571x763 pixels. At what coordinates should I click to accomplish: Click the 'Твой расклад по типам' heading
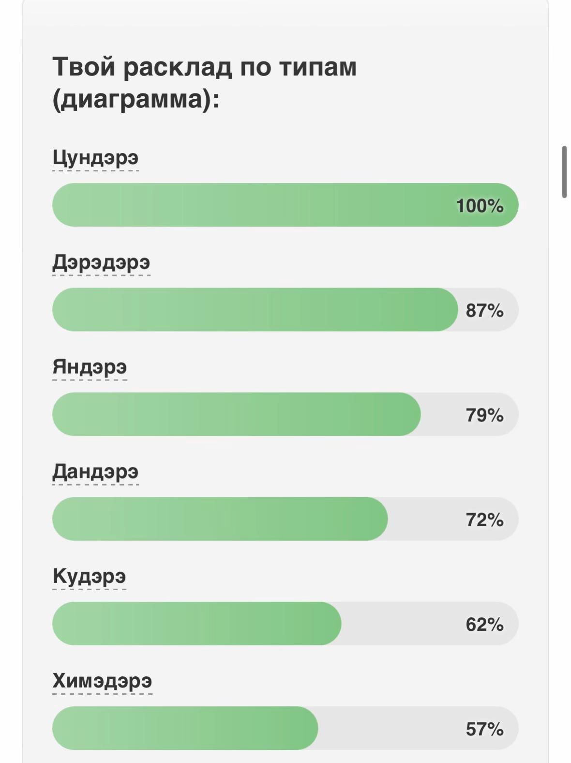pyautogui.click(x=205, y=66)
